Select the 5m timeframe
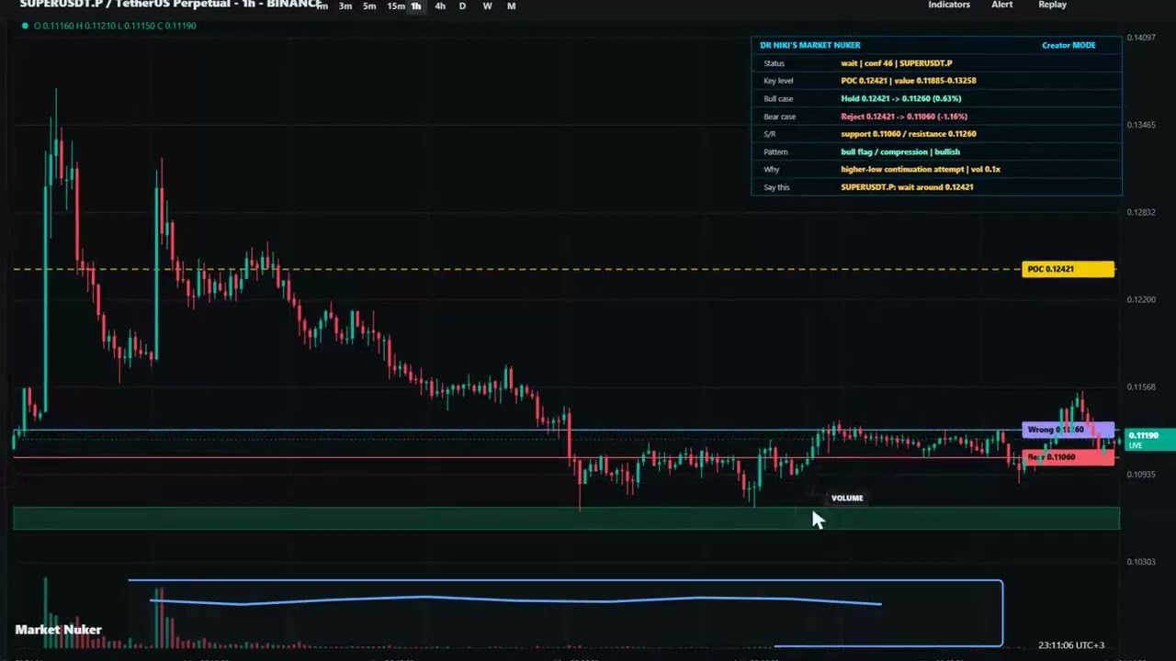This screenshot has width=1176, height=661. click(369, 6)
